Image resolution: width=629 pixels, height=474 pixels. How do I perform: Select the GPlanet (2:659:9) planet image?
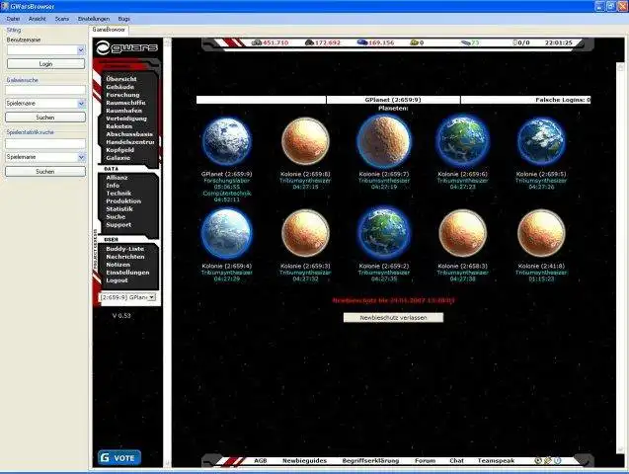coord(226,142)
